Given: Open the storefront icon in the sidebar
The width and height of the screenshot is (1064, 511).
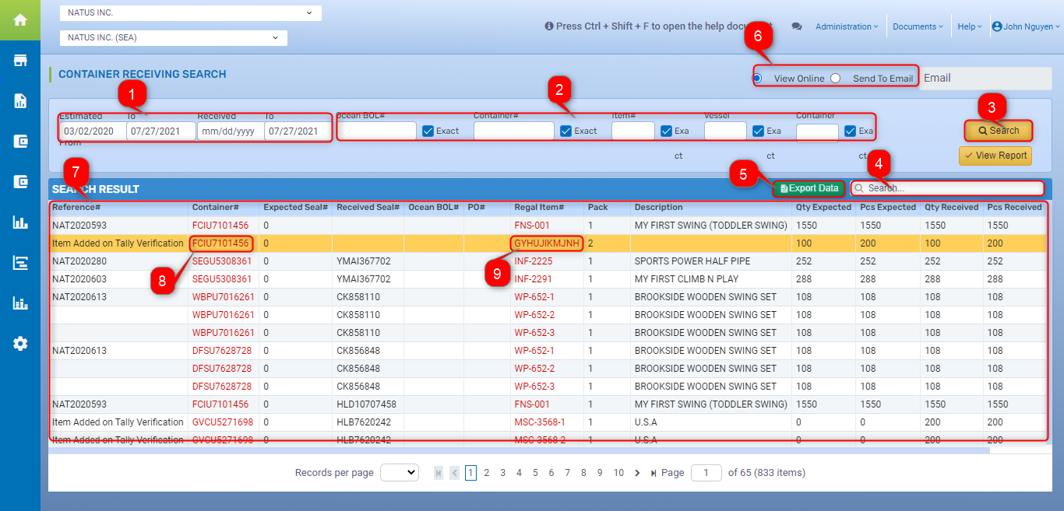Looking at the screenshot, I should click(20, 61).
